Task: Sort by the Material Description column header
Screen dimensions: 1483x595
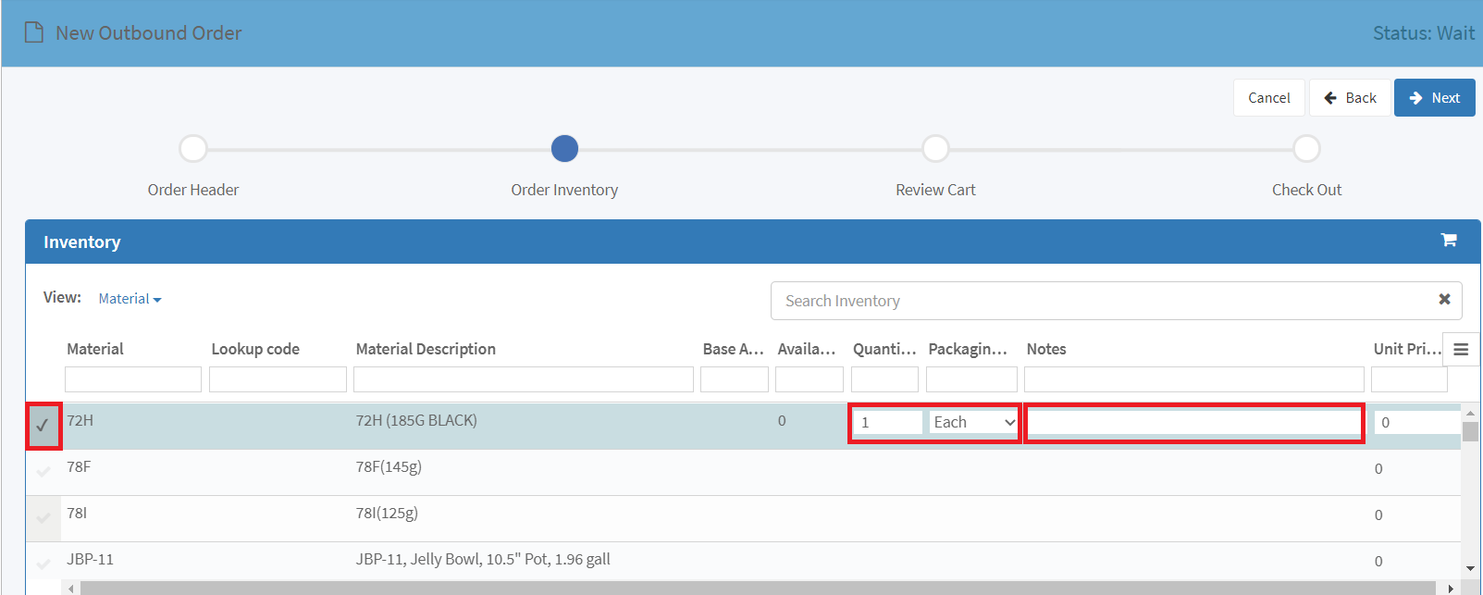Action: point(426,349)
